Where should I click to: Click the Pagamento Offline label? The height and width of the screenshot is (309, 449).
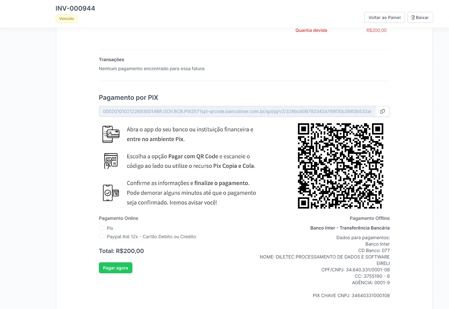(x=370, y=218)
